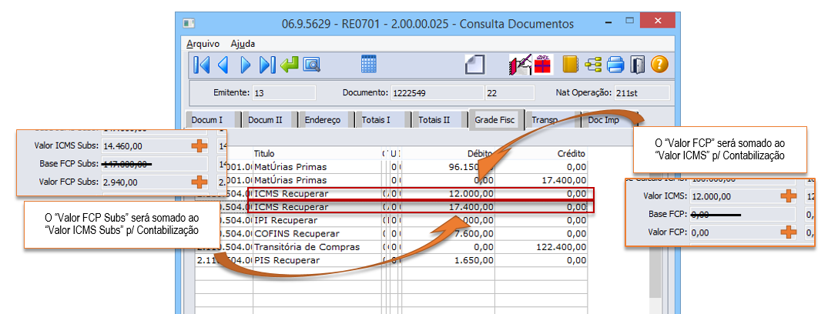This screenshot has width=838, height=314.
Task: Select the COFINS Recuperar row
Action: (x=391, y=233)
